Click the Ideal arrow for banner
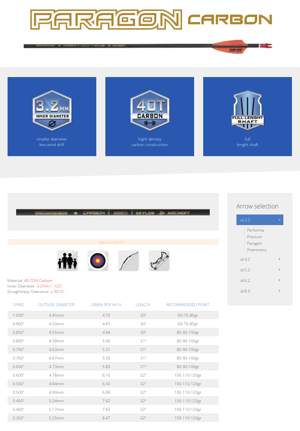This screenshot has height=431, width=300. pyautogui.click(x=113, y=242)
